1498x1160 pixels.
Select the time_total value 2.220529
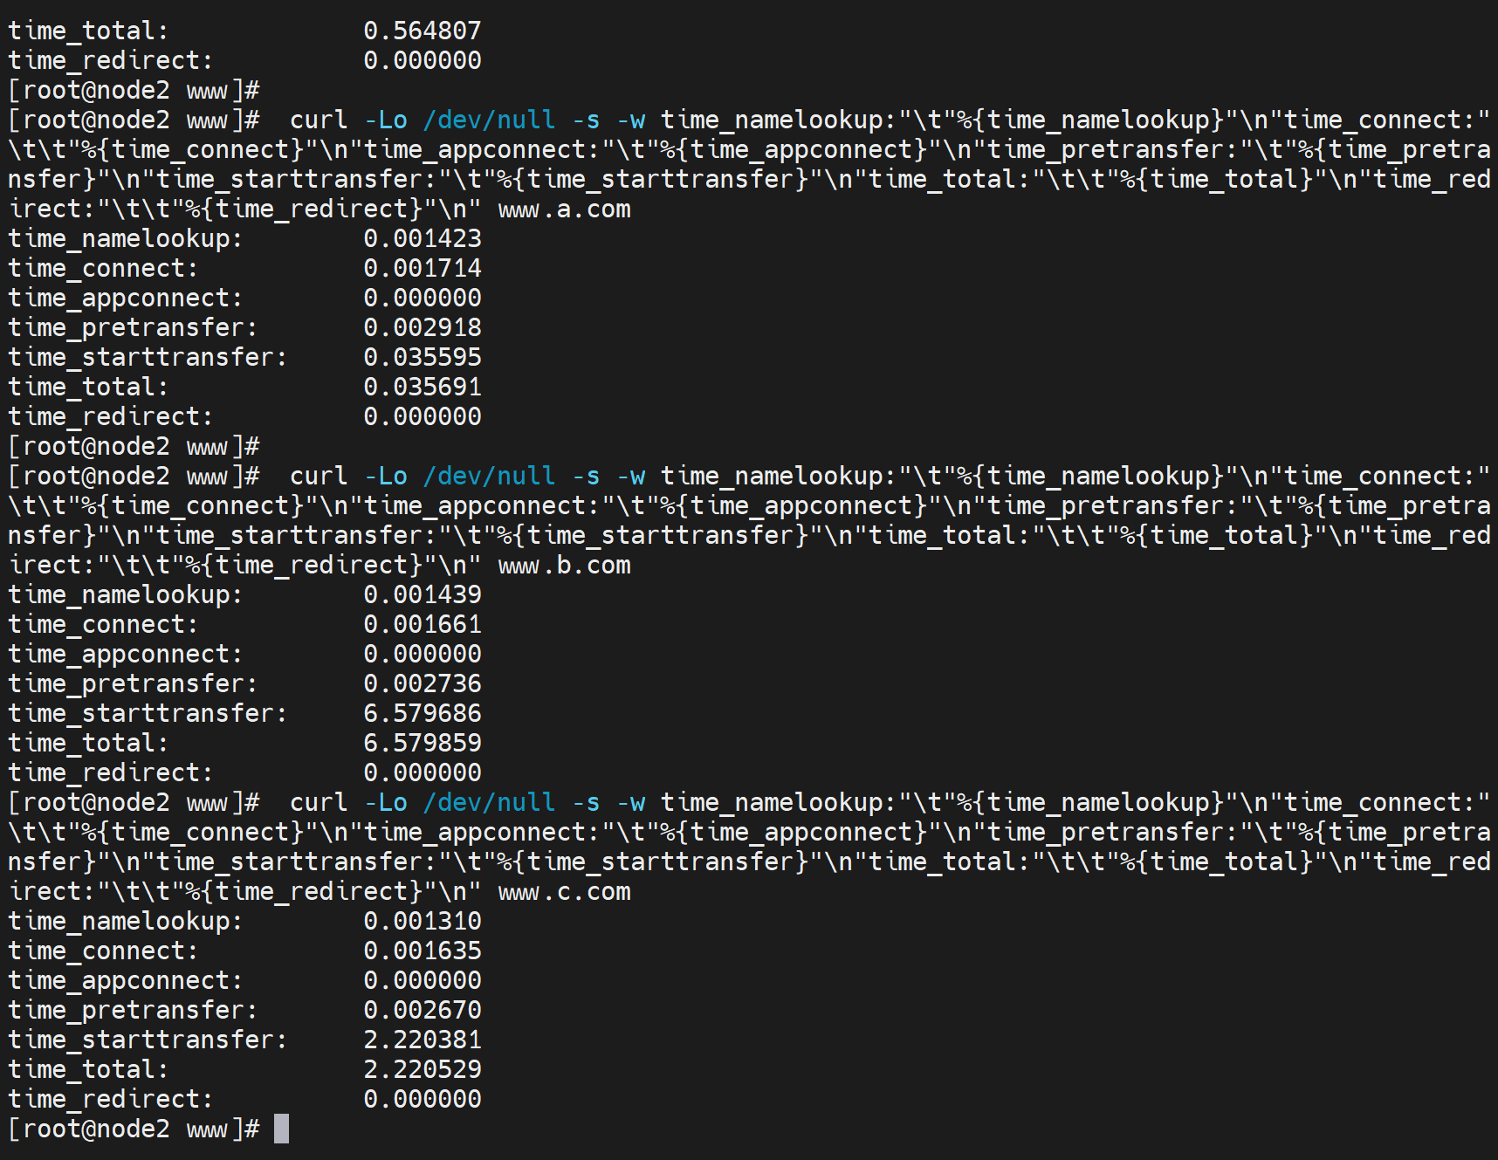[422, 1069]
